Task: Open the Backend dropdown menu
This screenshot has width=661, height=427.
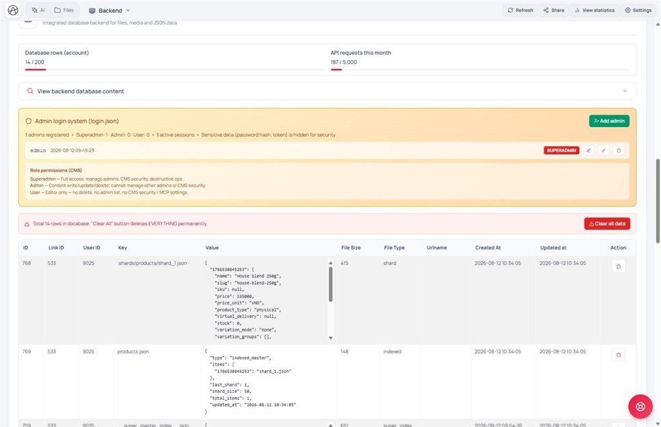Action: point(109,10)
